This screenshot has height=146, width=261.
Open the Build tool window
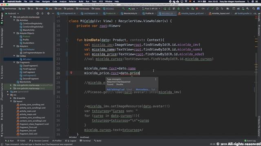click(97, 141)
